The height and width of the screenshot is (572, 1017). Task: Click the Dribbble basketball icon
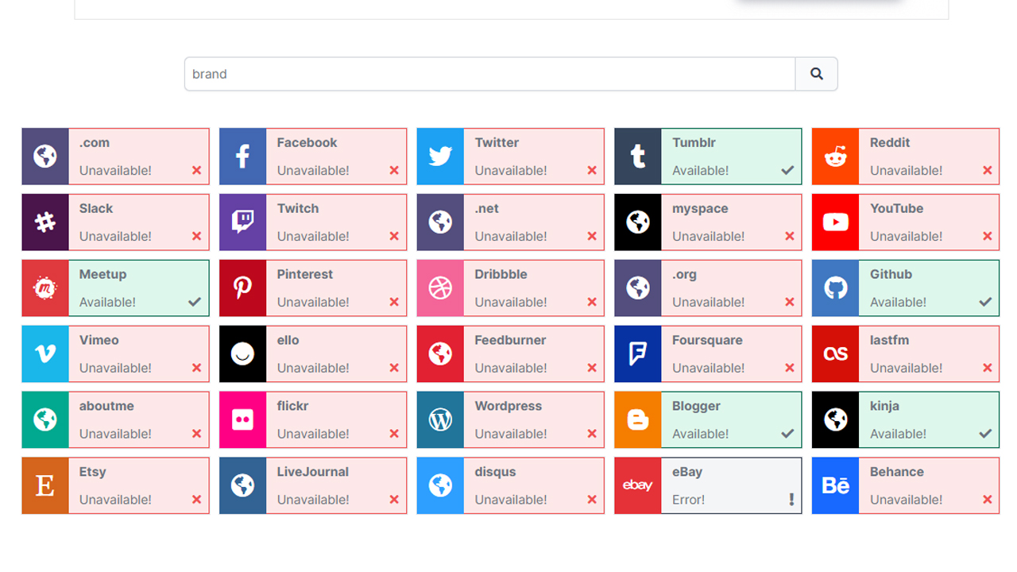coord(440,288)
